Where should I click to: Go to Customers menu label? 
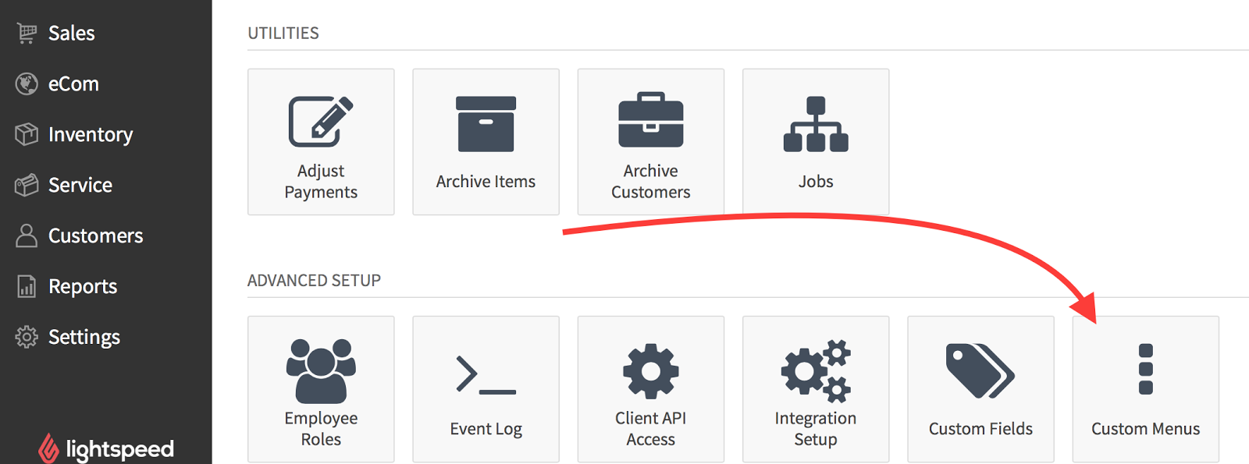96,236
